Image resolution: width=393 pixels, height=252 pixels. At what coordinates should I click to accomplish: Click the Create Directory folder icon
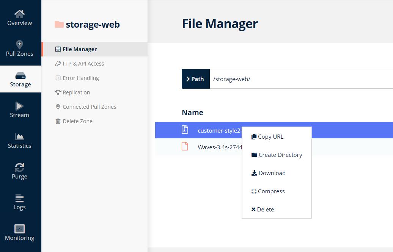pyautogui.click(x=254, y=155)
